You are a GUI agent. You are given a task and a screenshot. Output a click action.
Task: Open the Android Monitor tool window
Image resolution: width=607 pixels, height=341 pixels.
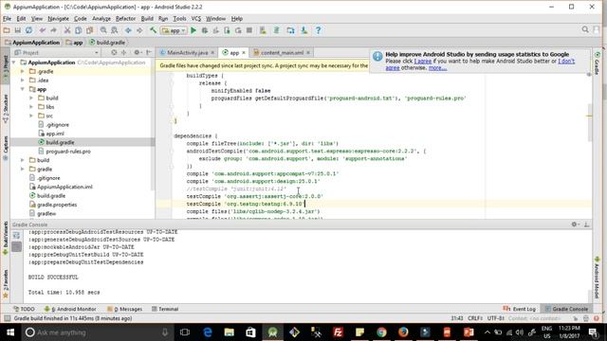[x=70, y=309]
